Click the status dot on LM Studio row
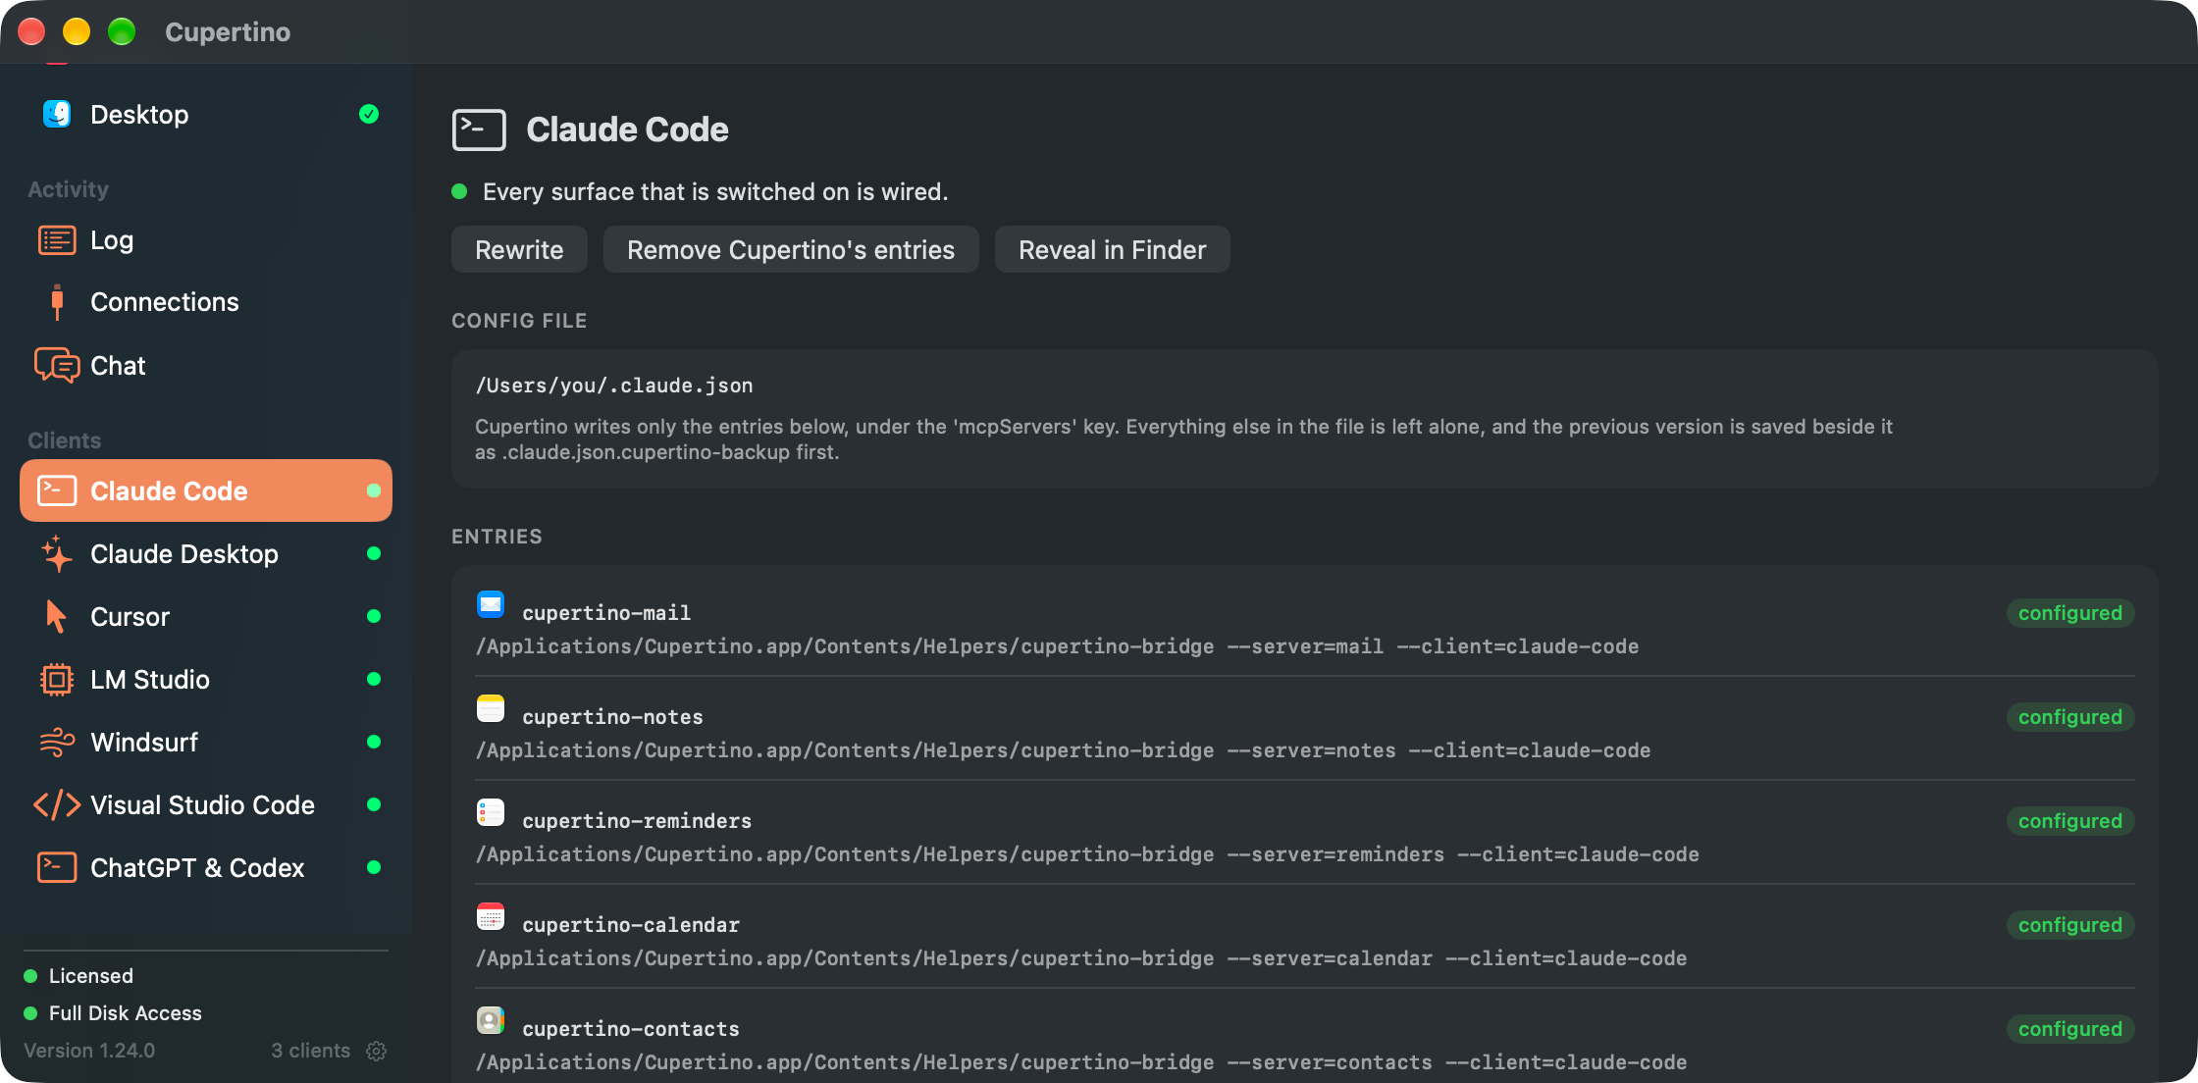The image size is (2198, 1083). [x=374, y=679]
